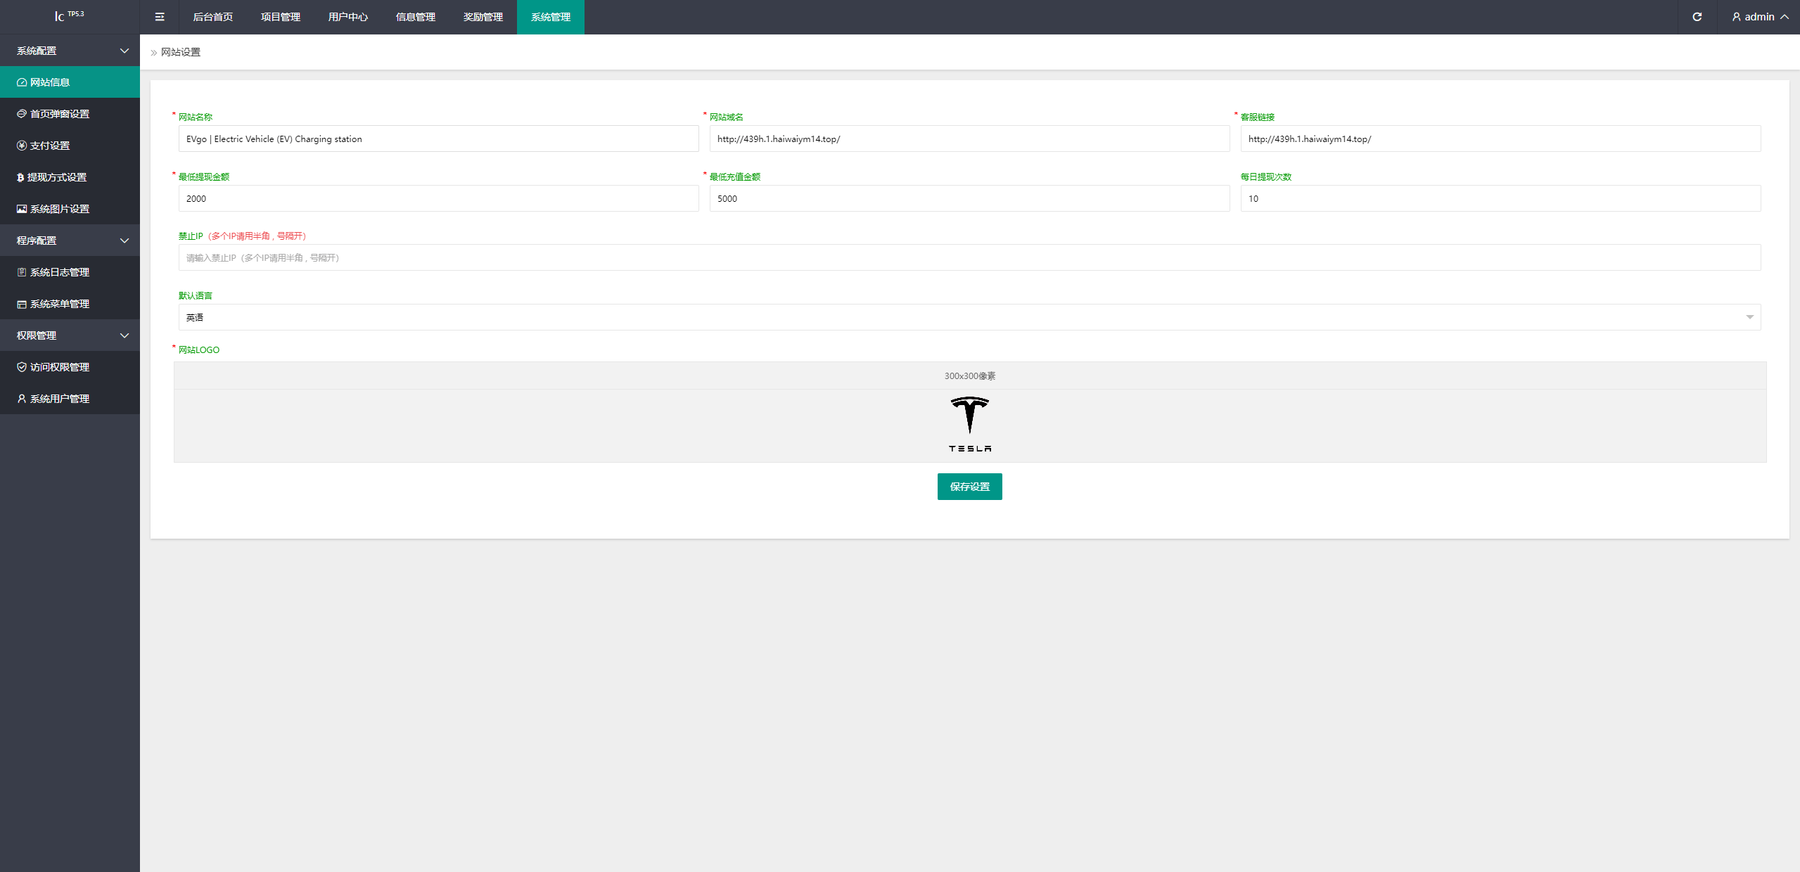Open 提现方式设置 page
Screen dimensions: 1800x872
tap(70, 177)
